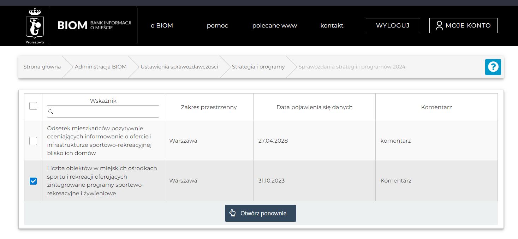
Task: Go to 'Administracja BIOM' breadcrumb
Action: click(101, 67)
